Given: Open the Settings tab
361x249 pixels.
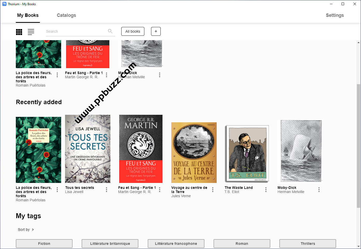Looking at the screenshot, I should (x=335, y=15).
